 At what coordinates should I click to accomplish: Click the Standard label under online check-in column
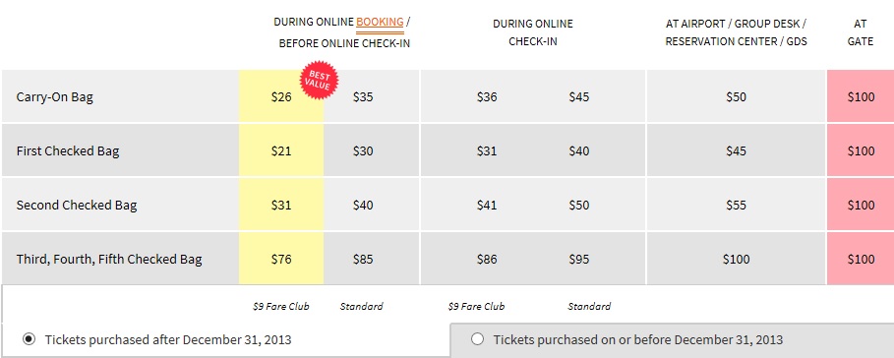[589, 306]
